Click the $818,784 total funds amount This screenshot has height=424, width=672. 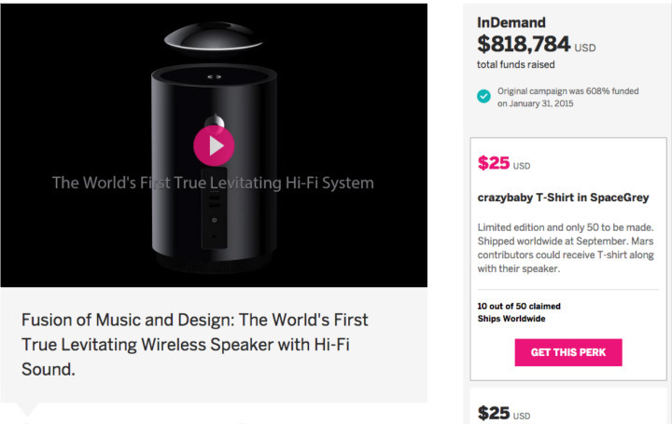point(523,44)
